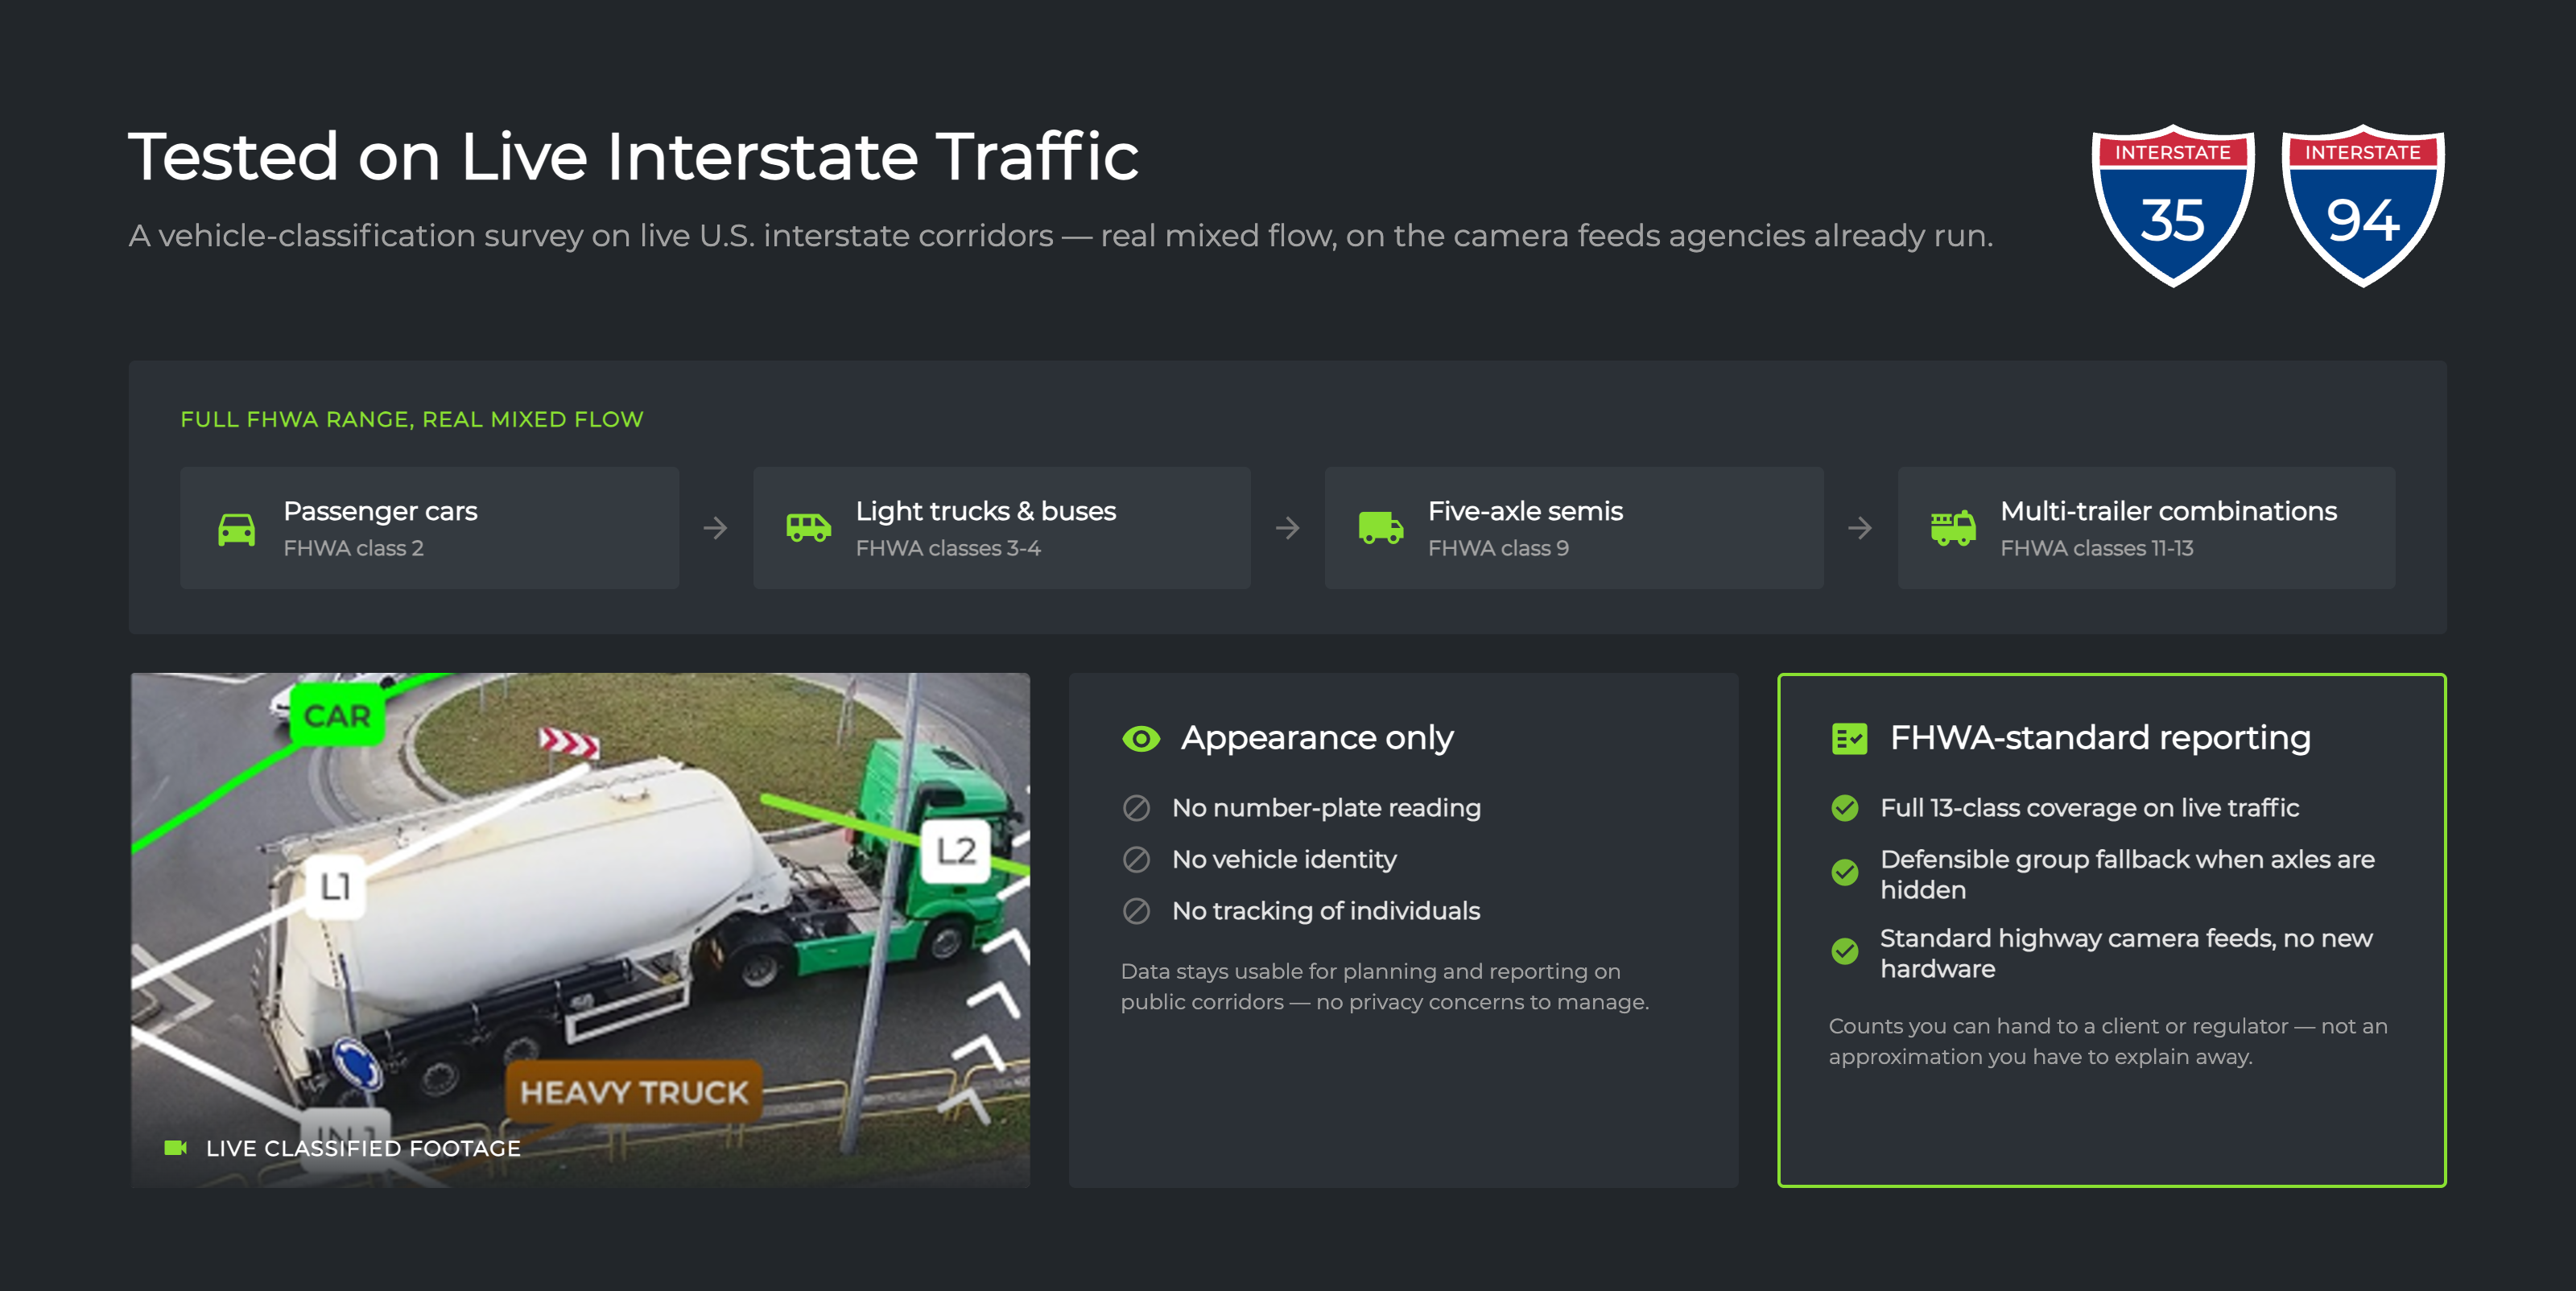Click the FHWA-standard reporting heading
Viewport: 2576px width, 1291px height.
point(2100,738)
